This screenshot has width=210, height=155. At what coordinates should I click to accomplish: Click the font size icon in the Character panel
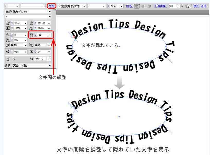(x=8, y=23)
